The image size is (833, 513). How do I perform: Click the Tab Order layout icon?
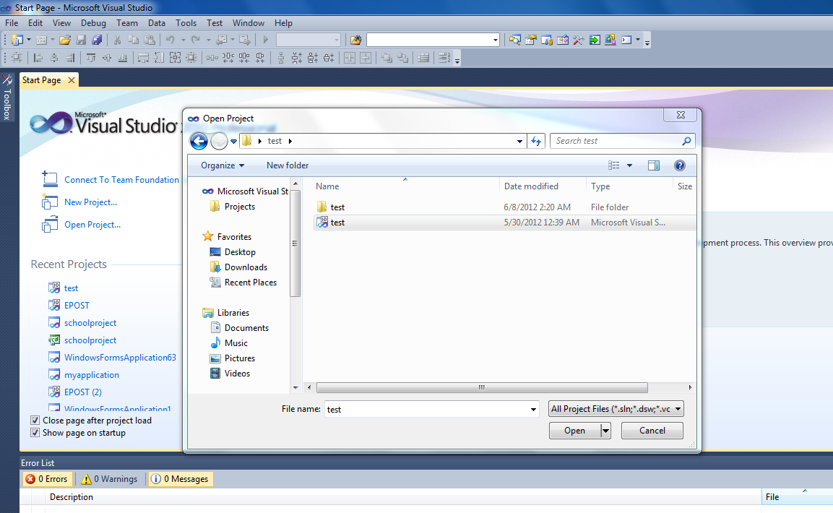(x=444, y=58)
